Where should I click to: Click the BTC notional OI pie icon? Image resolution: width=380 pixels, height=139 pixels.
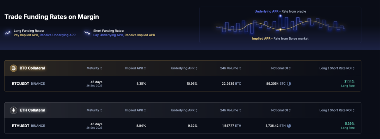[289, 84]
